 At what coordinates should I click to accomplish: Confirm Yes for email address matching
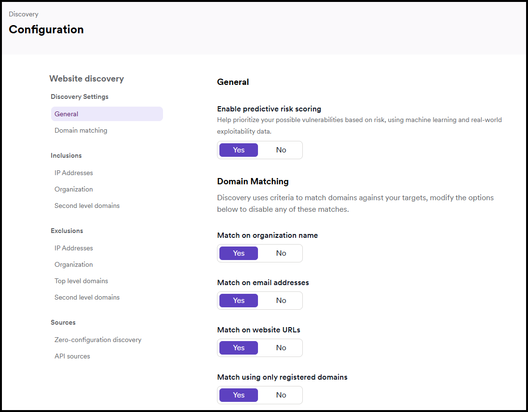coord(238,301)
